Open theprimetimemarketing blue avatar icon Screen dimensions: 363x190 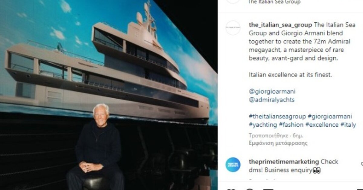point(233,165)
